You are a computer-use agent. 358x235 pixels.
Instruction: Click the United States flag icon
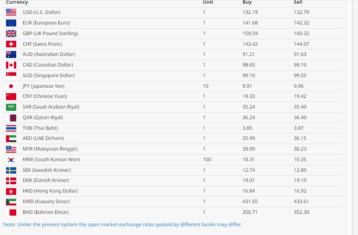(11, 12)
